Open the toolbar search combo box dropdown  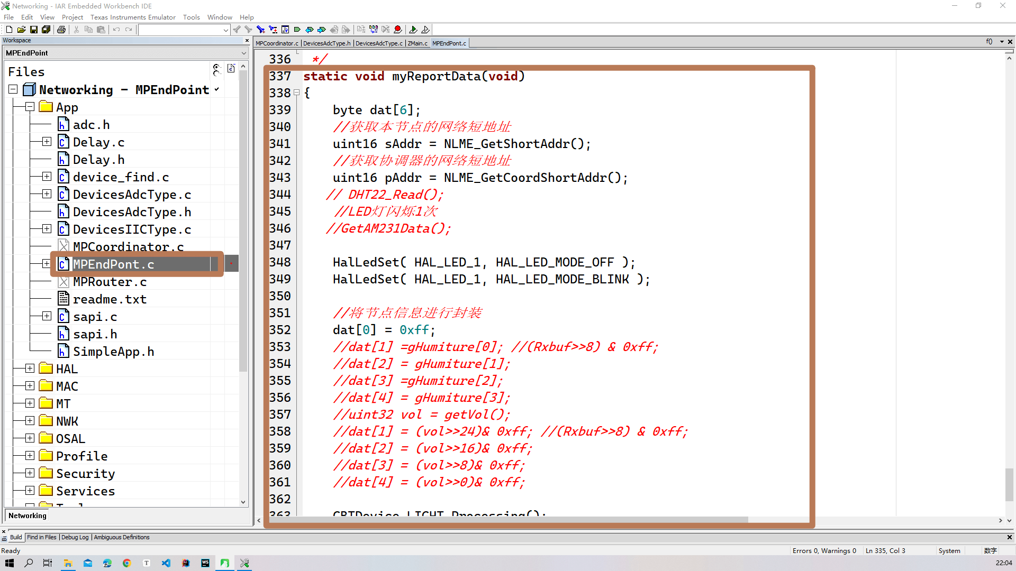click(x=226, y=30)
